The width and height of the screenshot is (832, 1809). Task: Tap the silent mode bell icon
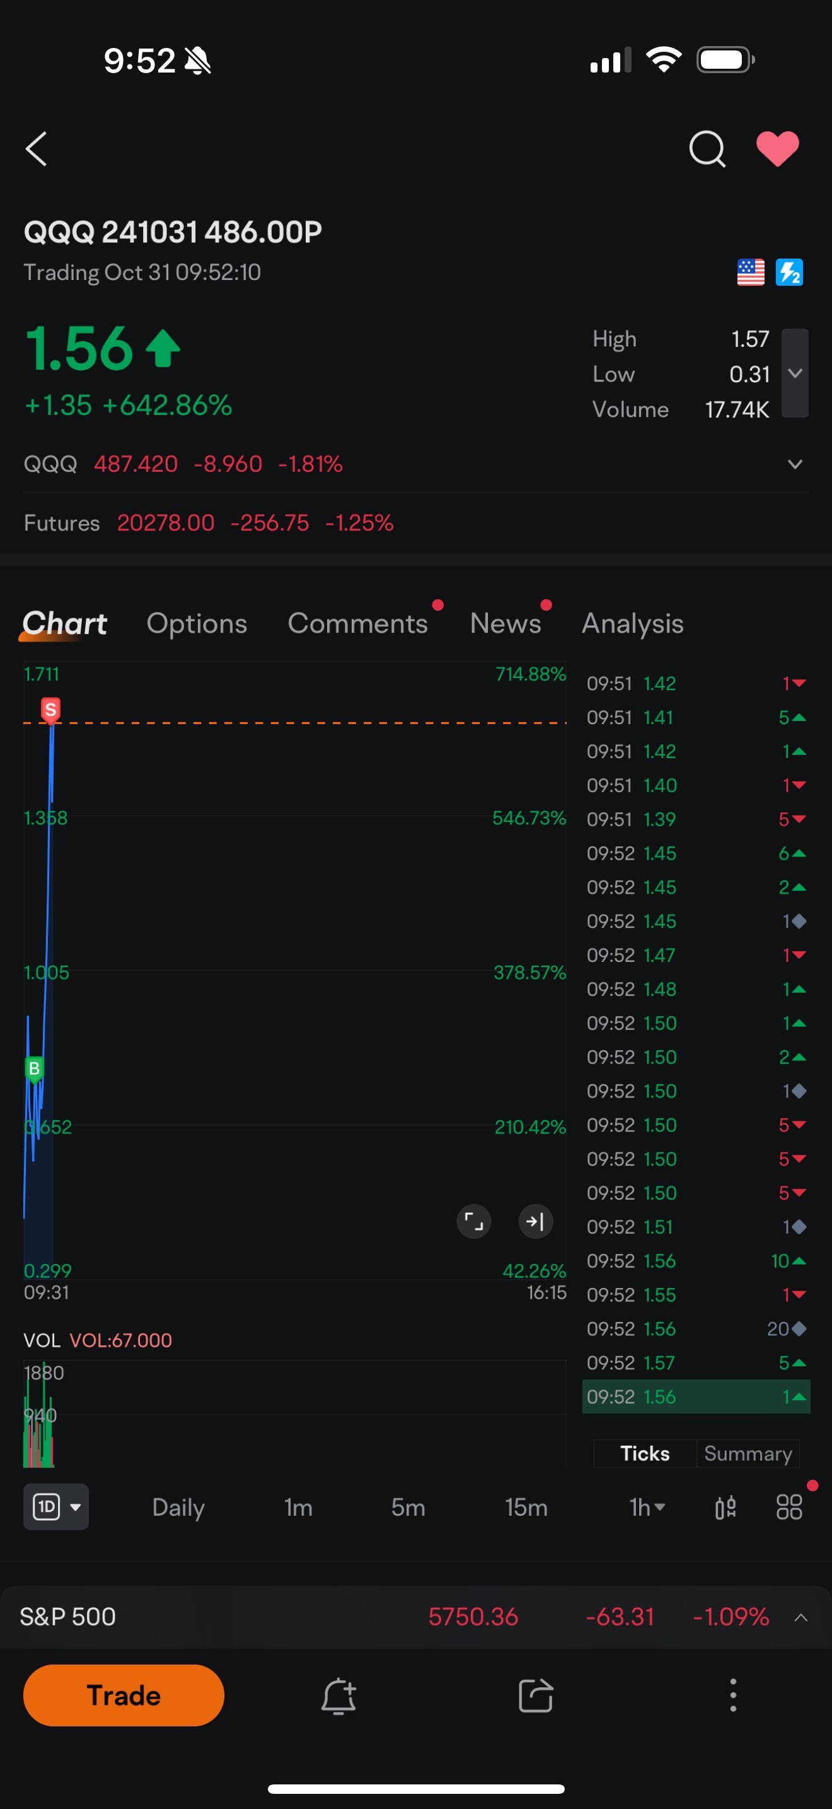(198, 61)
